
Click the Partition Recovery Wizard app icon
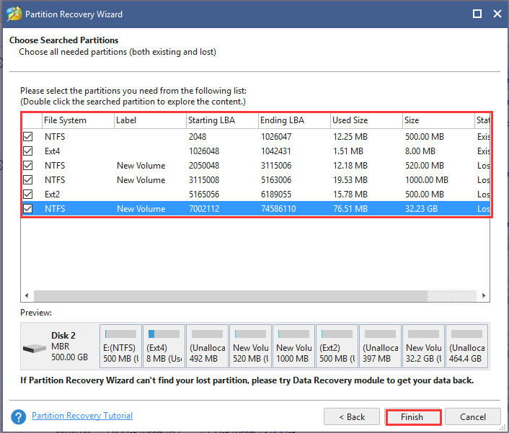pyautogui.click(x=14, y=14)
